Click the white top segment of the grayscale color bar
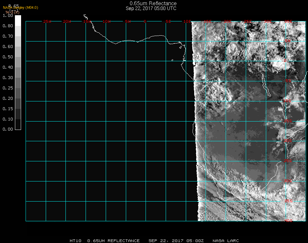 click(18, 21)
